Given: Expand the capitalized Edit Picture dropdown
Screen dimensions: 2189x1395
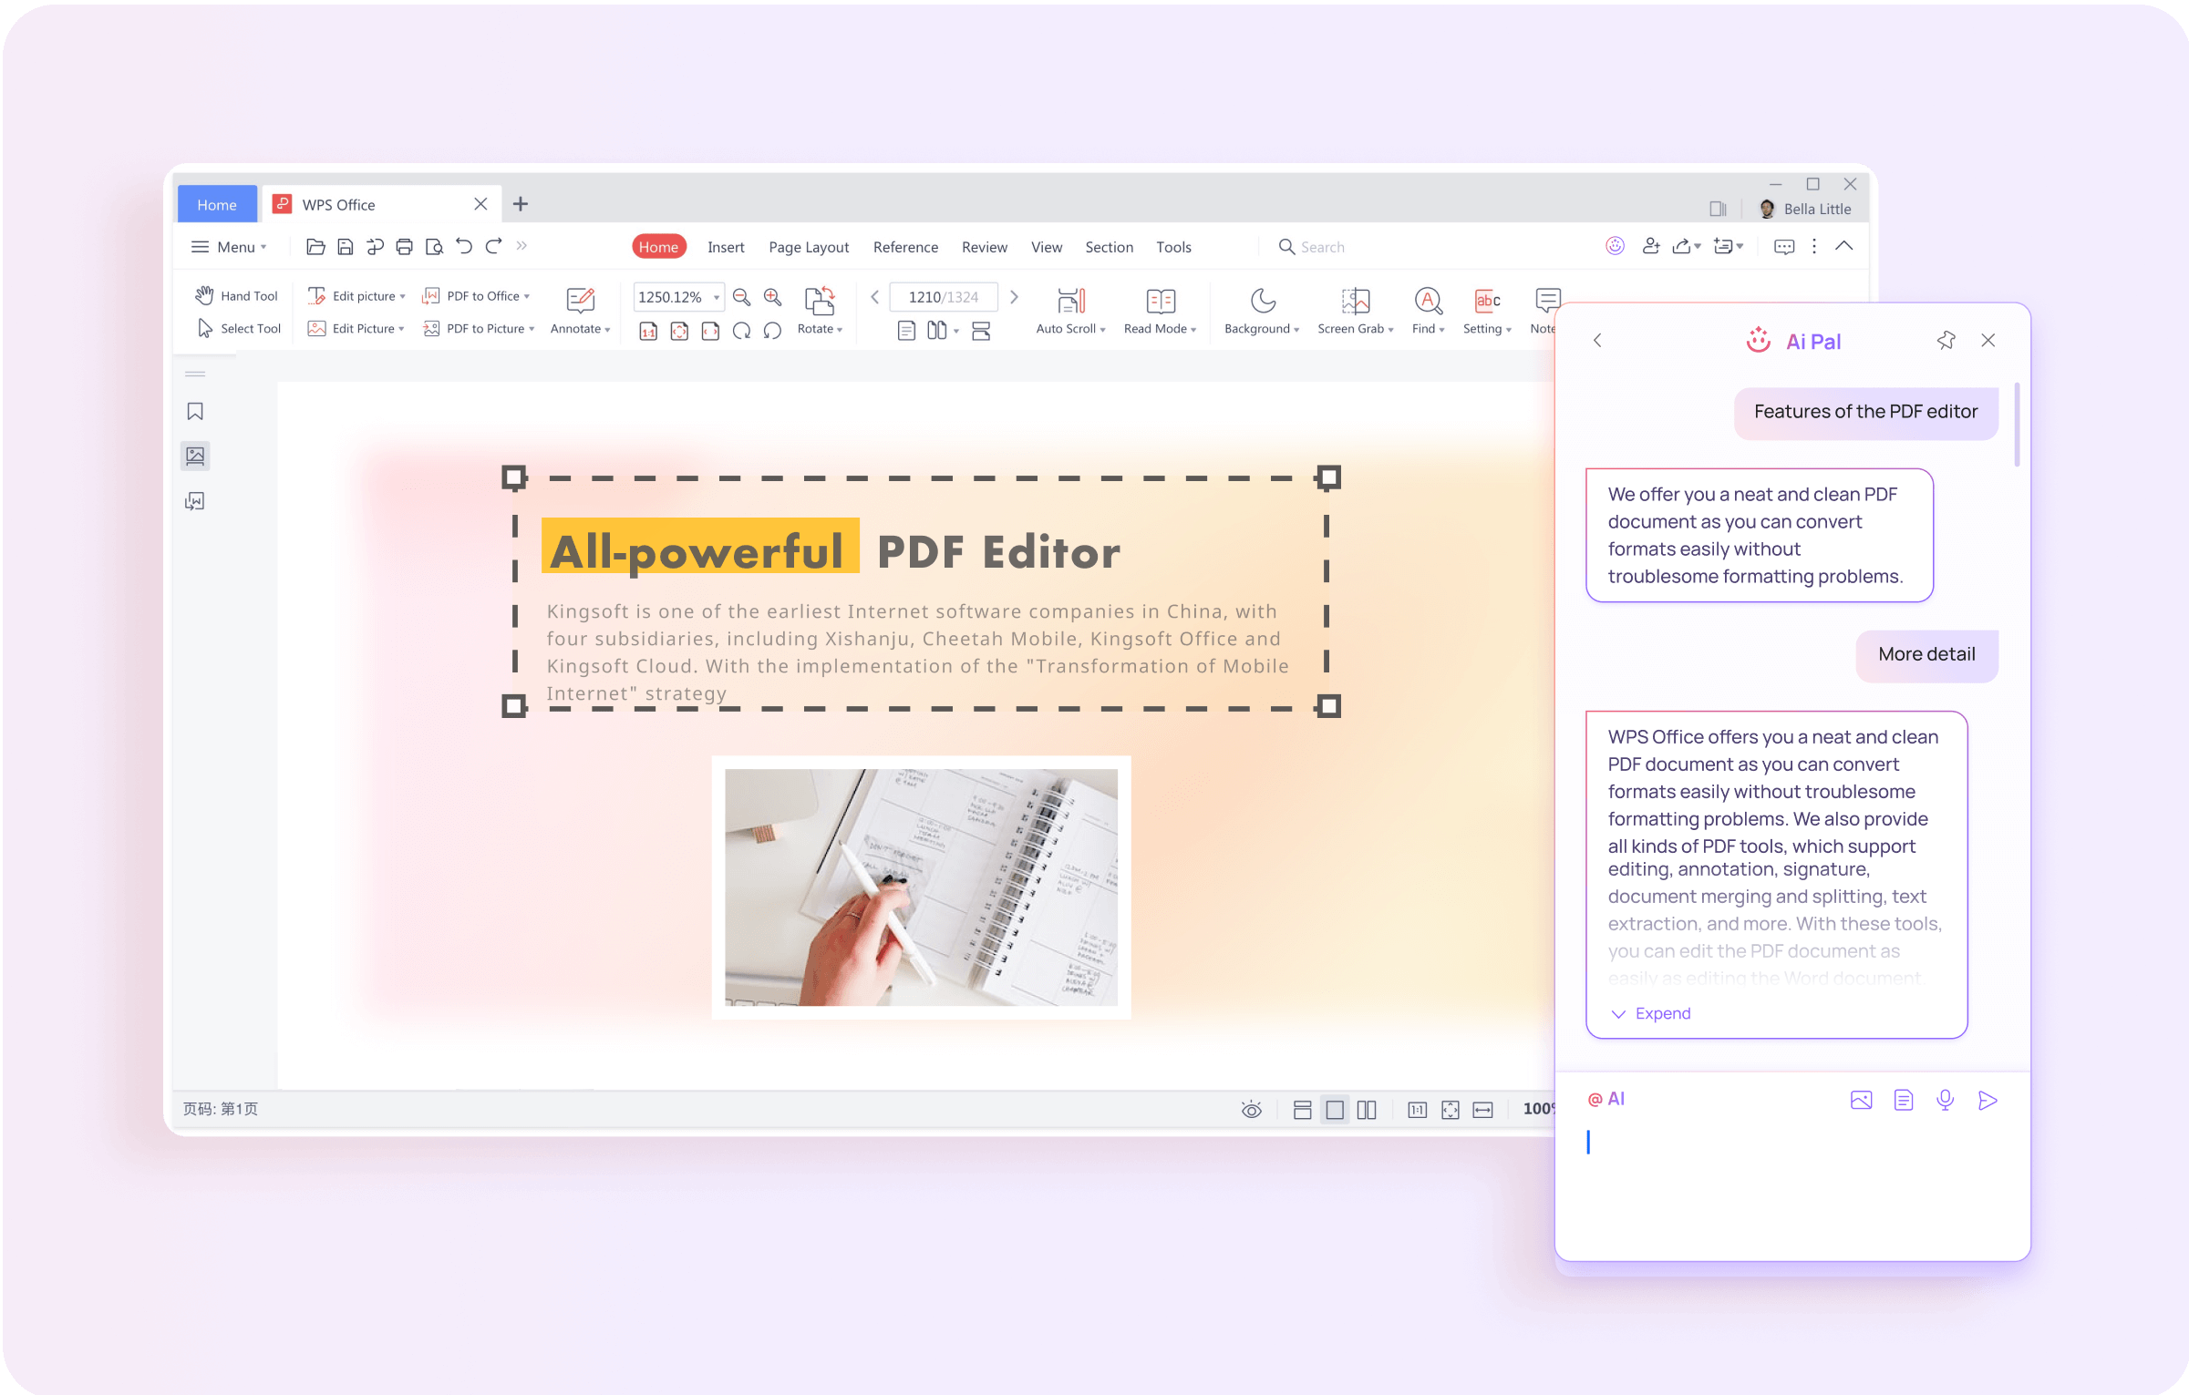Looking at the screenshot, I should (x=356, y=329).
